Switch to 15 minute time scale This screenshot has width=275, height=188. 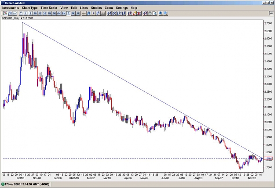point(40,13)
